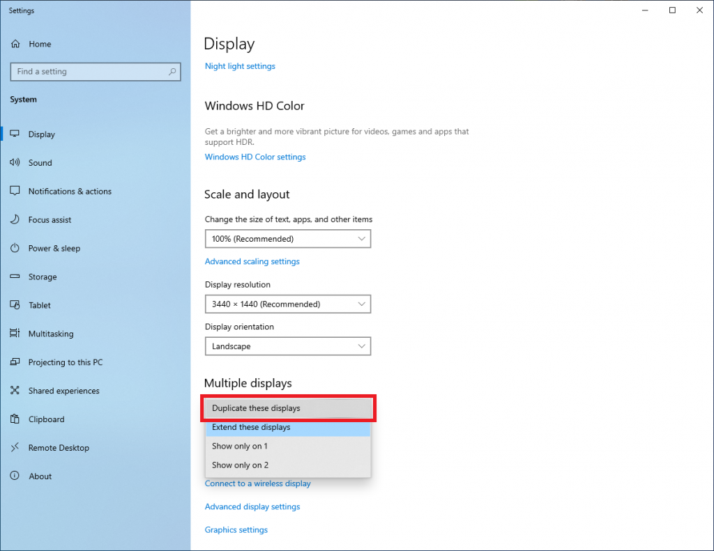Click the Storage drive icon
Viewport: 714px width, 551px height.
(15, 276)
